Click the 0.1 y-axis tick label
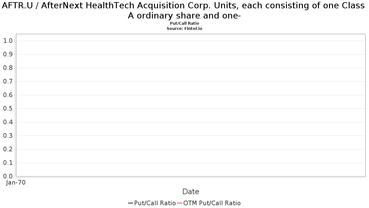 pyautogui.click(x=8, y=163)
